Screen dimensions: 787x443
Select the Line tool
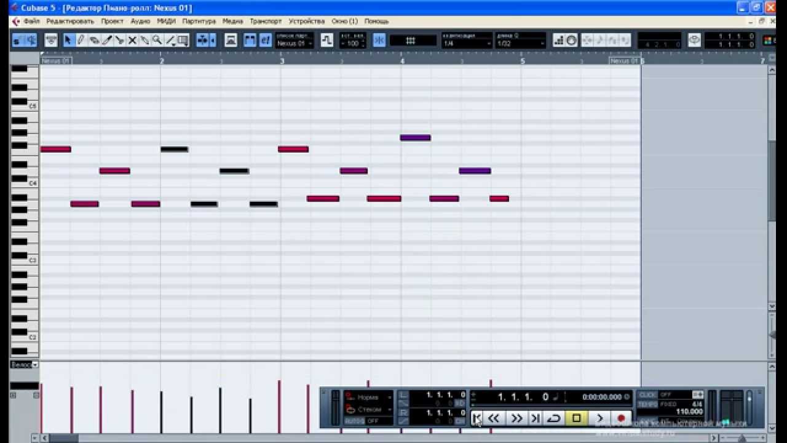tap(170, 40)
